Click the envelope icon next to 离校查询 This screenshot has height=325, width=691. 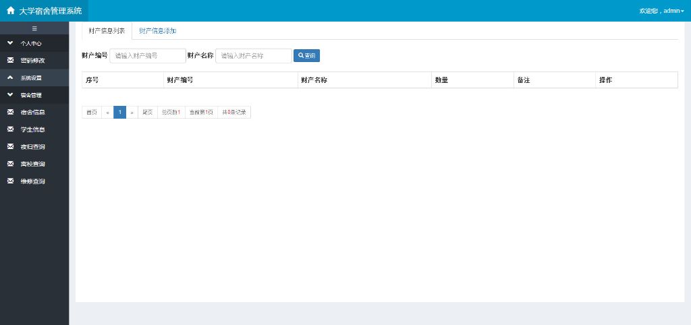tap(11, 164)
